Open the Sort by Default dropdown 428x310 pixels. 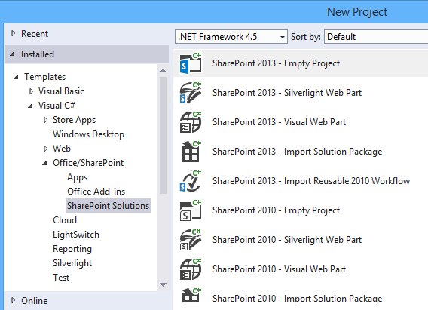[376, 37]
